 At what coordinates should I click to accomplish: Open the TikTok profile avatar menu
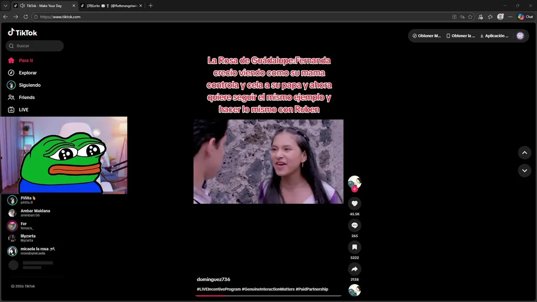520,36
